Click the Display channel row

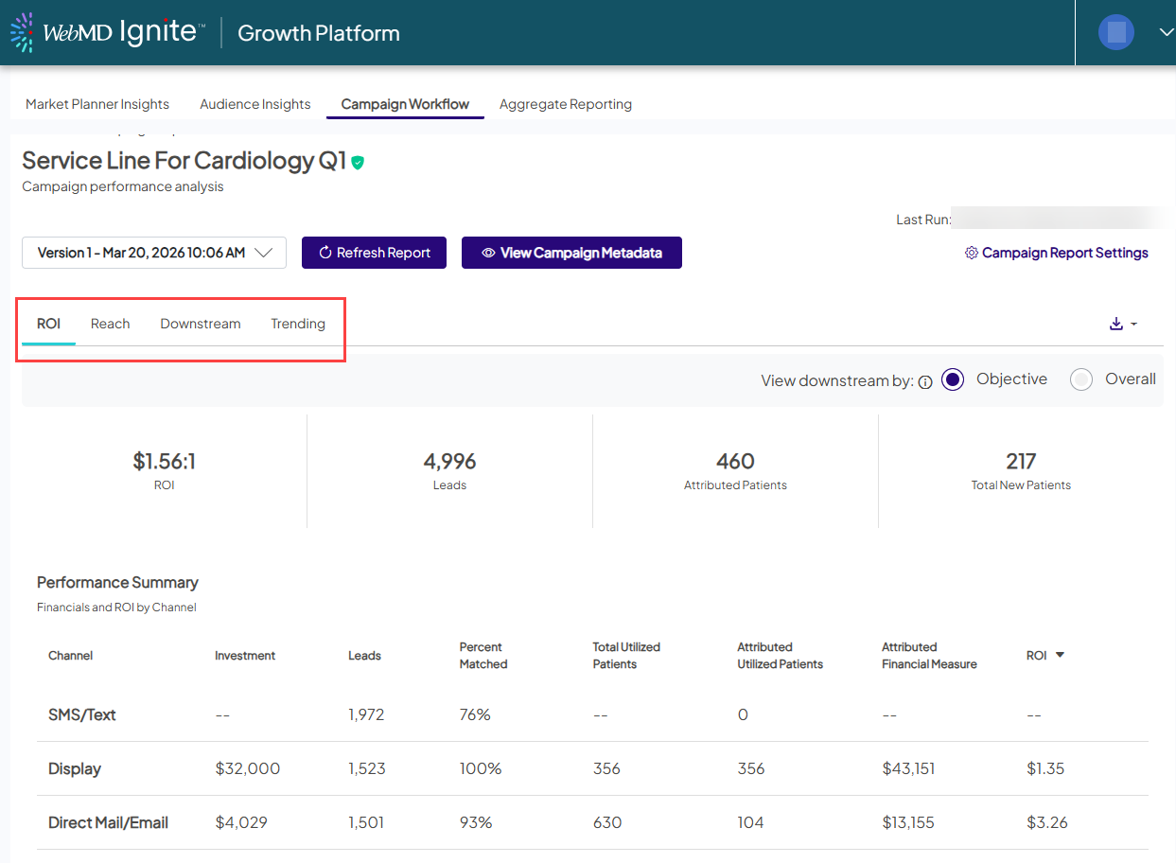pyautogui.click(x=75, y=768)
